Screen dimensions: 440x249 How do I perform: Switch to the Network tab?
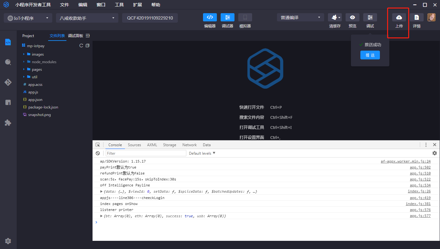(x=189, y=145)
